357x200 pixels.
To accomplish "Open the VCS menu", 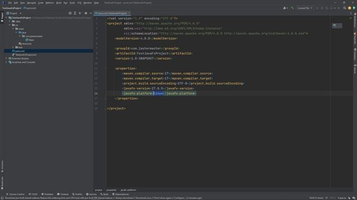I will (79, 3).
